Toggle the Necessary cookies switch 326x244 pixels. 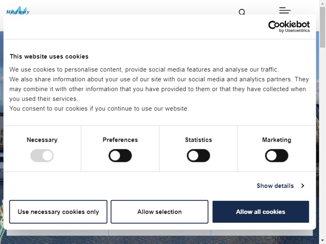(42, 156)
